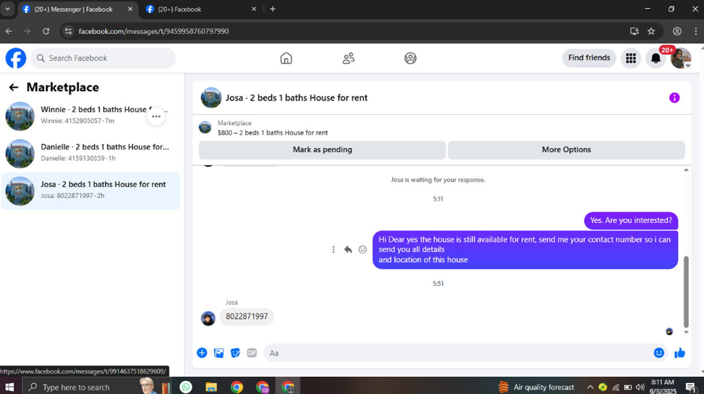Viewport: 704px width, 394px height.
Task: Open the volume control in system tray
Action: click(639, 387)
